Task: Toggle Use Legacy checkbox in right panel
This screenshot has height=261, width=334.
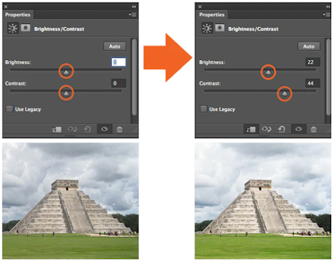Action: tap(203, 109)
